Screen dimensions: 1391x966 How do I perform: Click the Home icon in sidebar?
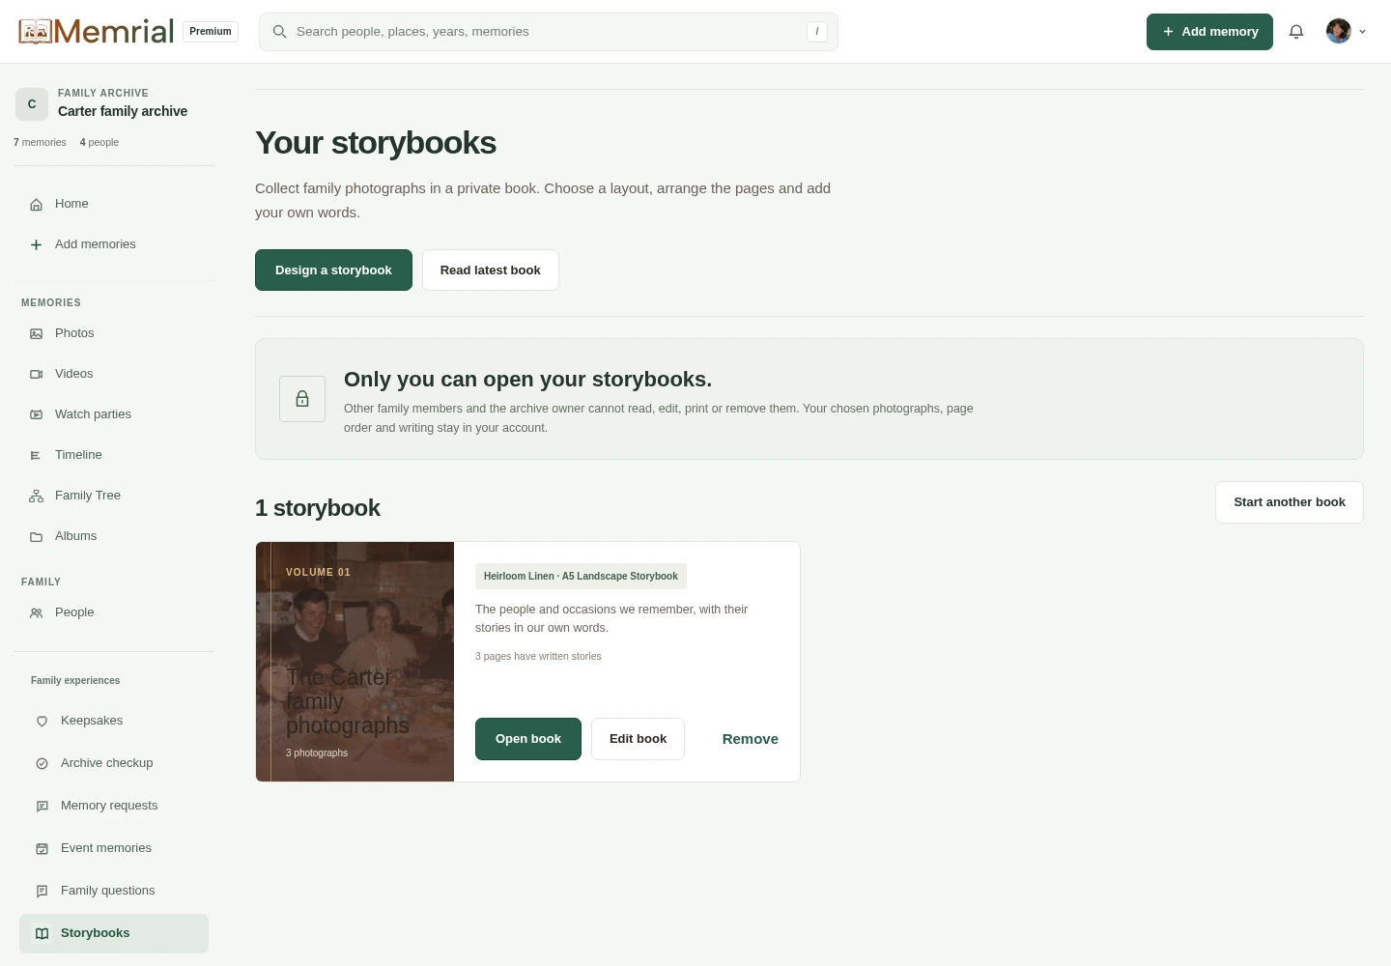pos(36,204)
